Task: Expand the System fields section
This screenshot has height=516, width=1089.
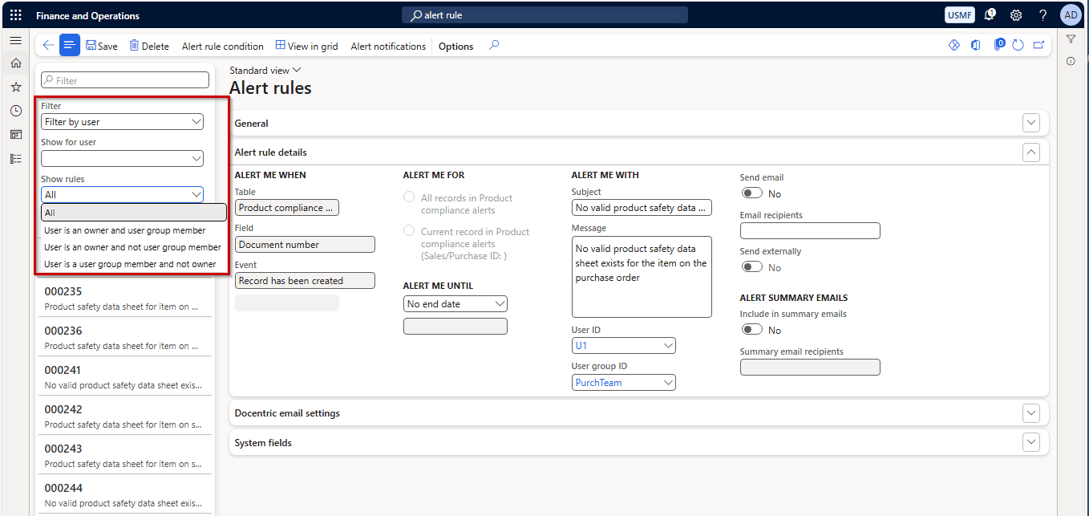Action: pos(1031,442)
